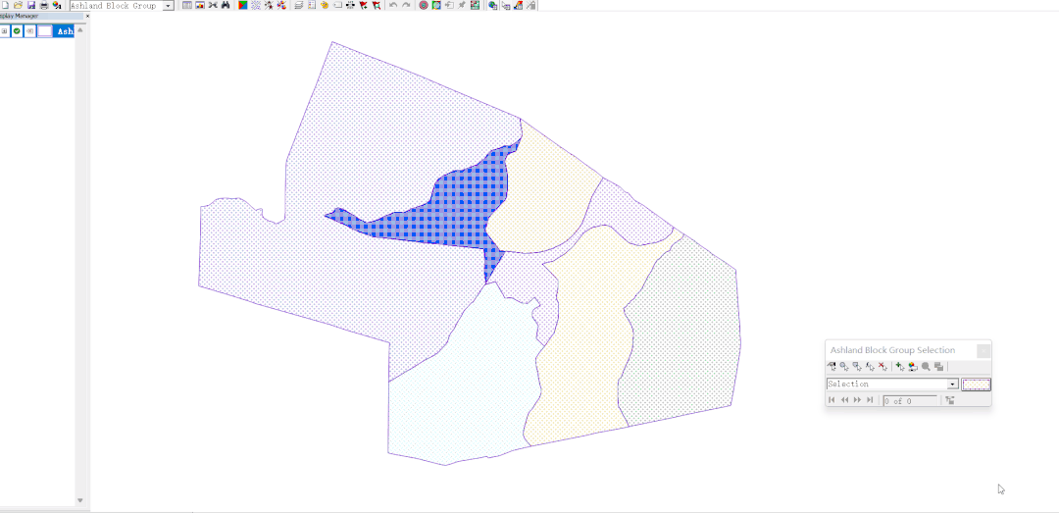
Task: Zoom to selection with the magnifier icon
Action: [x=926, y=366]
